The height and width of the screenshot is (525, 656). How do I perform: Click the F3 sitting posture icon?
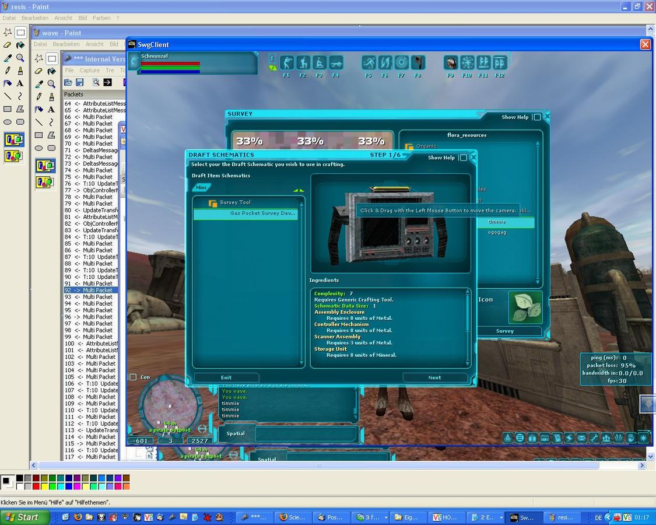(319, 63)
